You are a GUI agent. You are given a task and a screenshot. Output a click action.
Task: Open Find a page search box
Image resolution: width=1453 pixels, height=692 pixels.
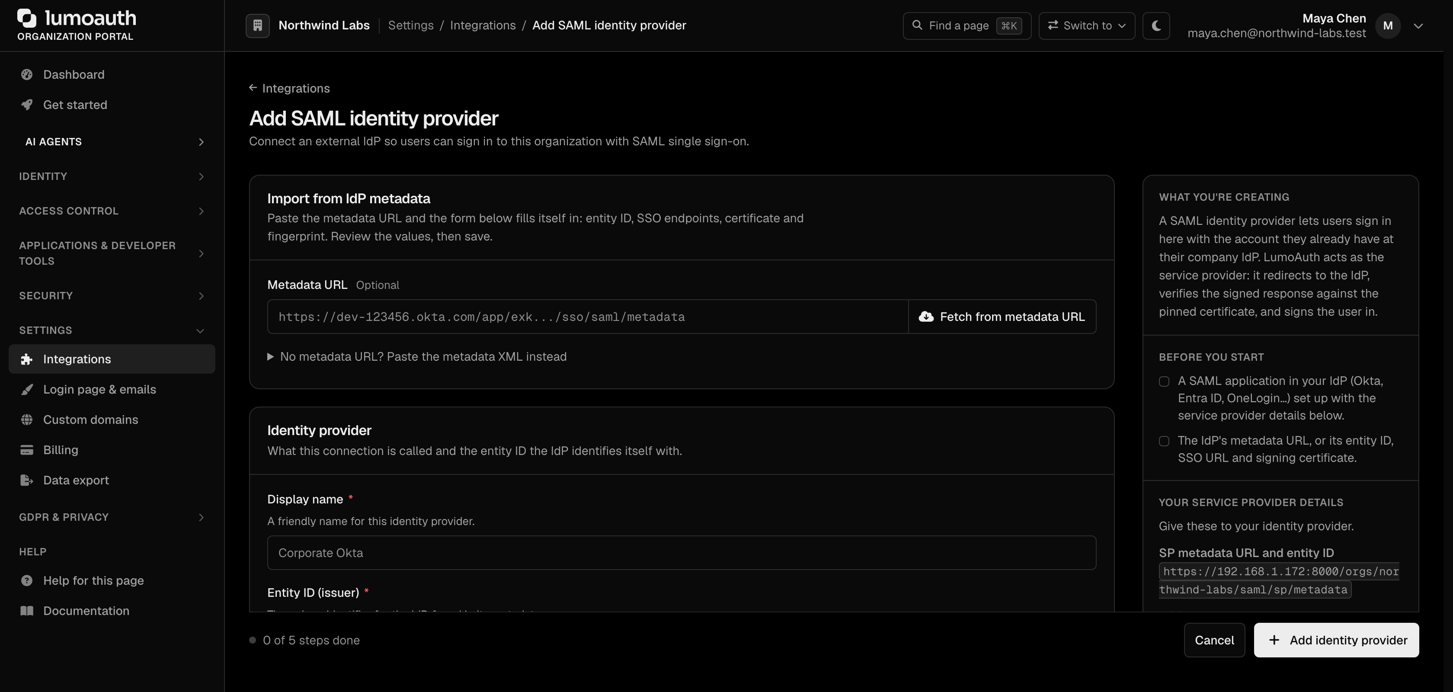967,26
